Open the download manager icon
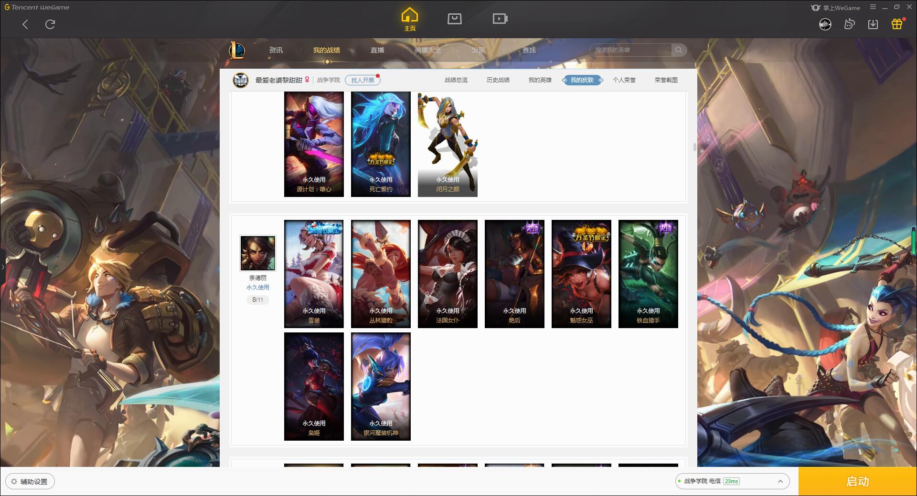 click(x=873, y=24)
